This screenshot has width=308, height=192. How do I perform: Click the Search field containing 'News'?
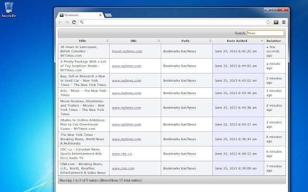pyautogui.click(x=265, y=33)
